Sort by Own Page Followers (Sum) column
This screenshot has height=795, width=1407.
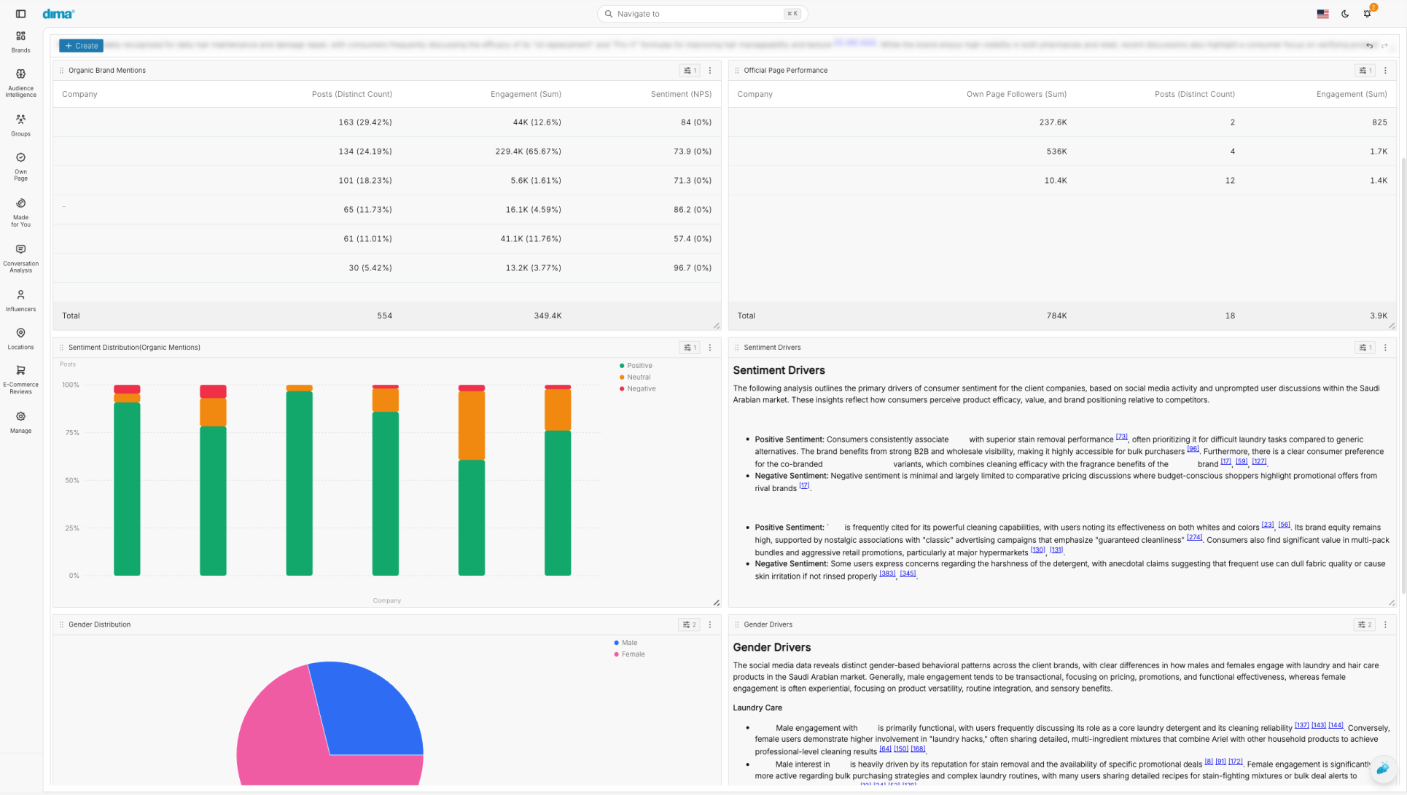click(1016, 94)
